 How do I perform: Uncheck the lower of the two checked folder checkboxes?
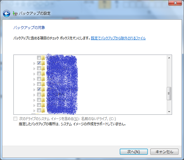point(39,89)
